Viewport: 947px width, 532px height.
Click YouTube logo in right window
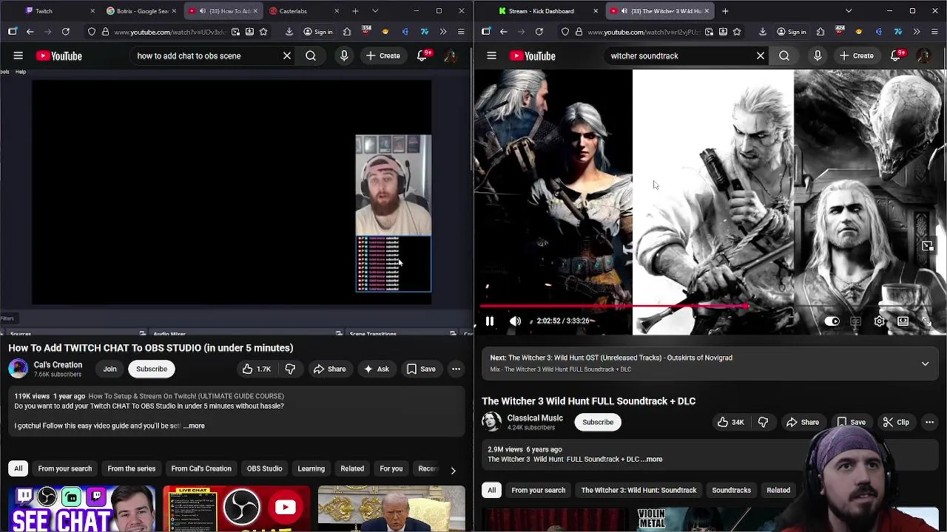tap(532, 55)
